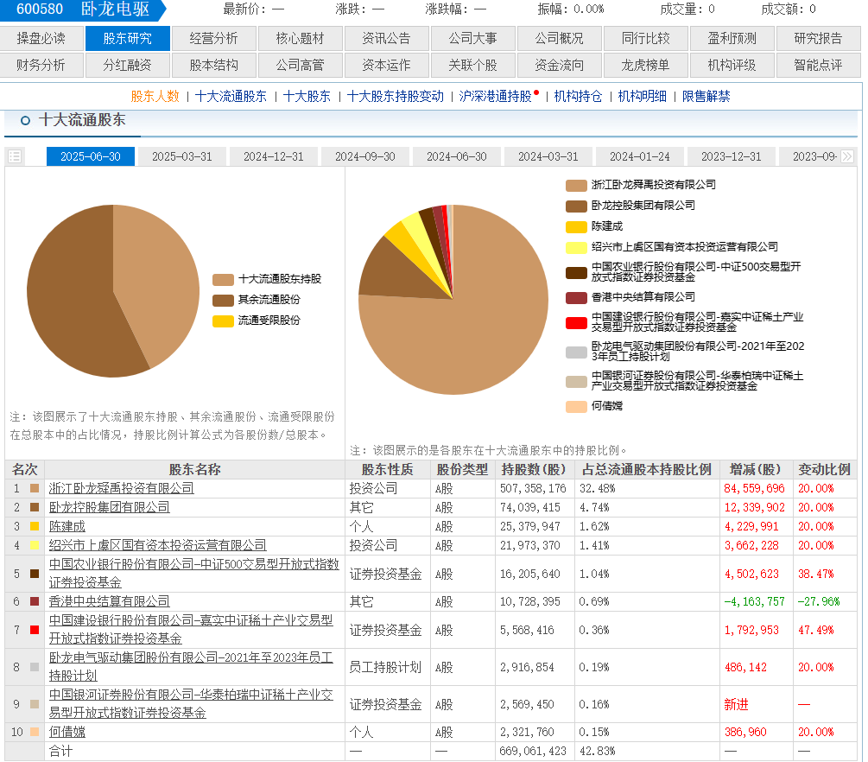Click the 浙江卧龙舜禹投资有限公司 legend color swatch

coord(576,186)
